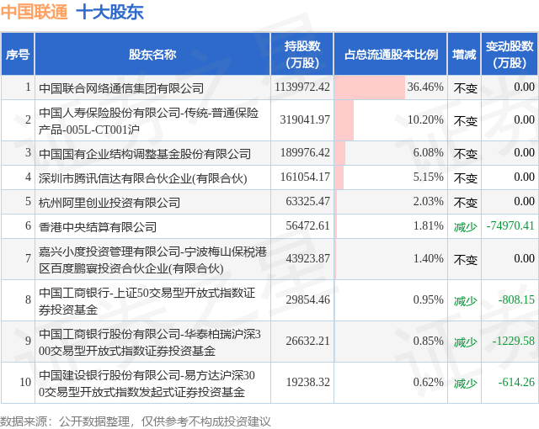Viewport: 539px width, 429px height.
Task: Click shareholder 深圳市腾讯信达有限合伙企业
Action: click(x=142, y=178)
